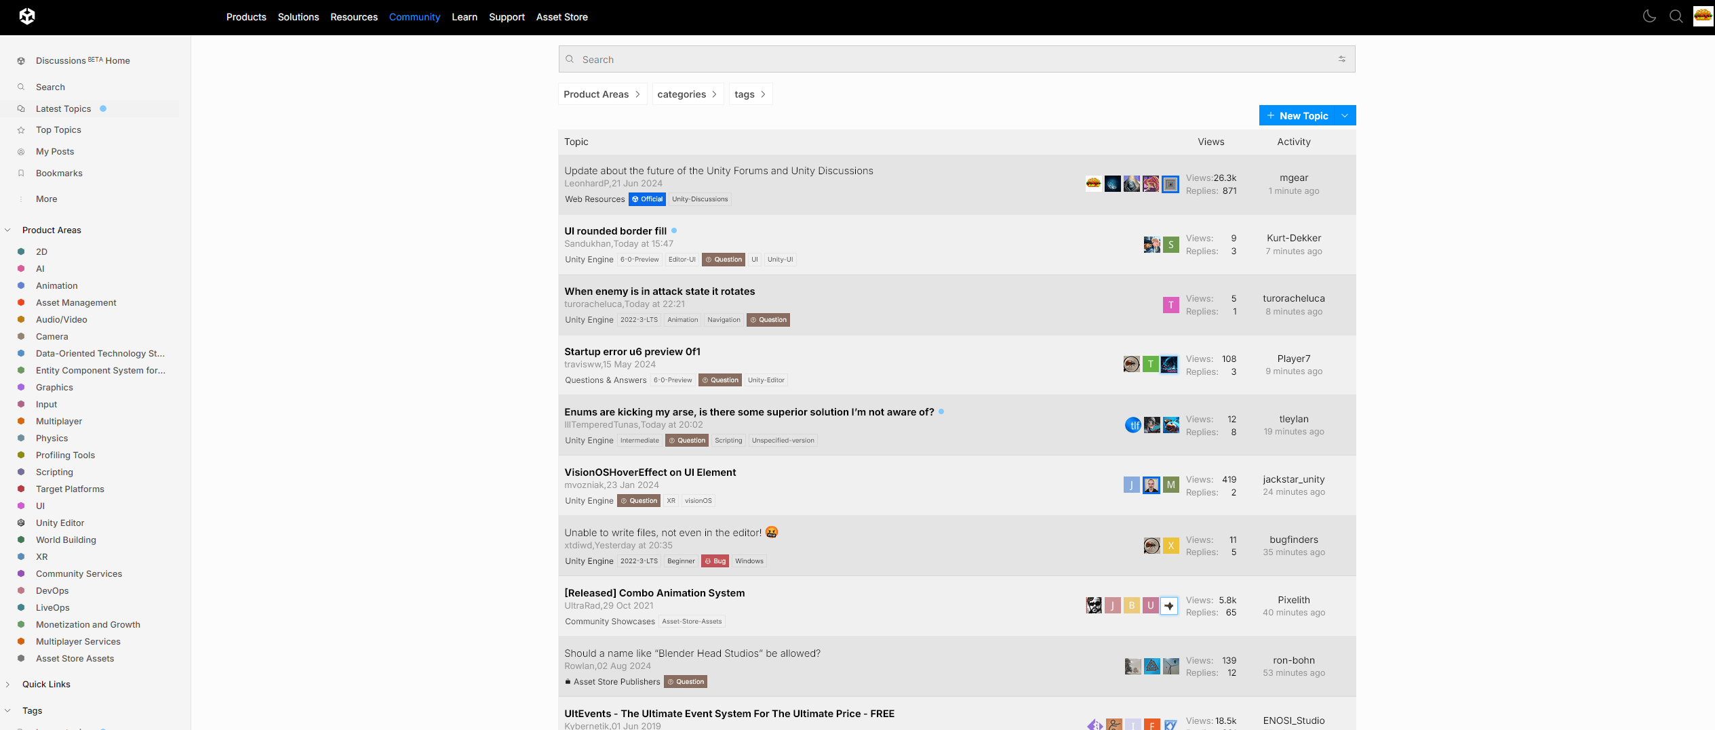This screenshot has height=730, width=1715.
Task: Click the U avatar on the Combo Animation System topic
Action: [1151, 606]
